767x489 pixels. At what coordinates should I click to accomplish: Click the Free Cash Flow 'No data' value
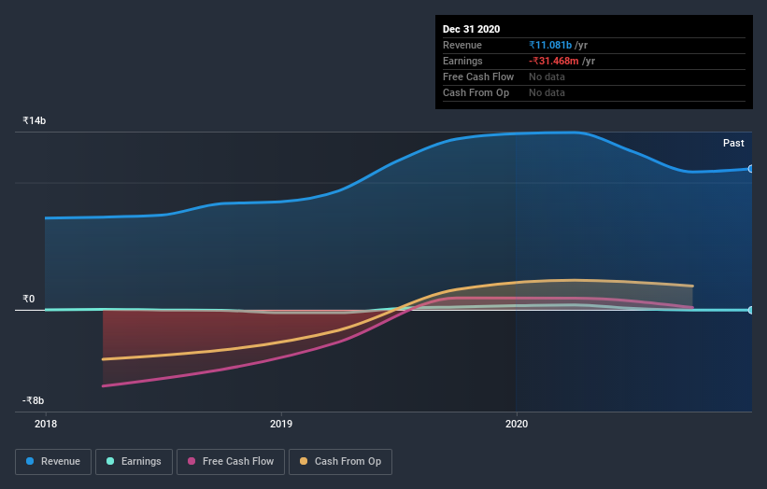pos(547,77)
